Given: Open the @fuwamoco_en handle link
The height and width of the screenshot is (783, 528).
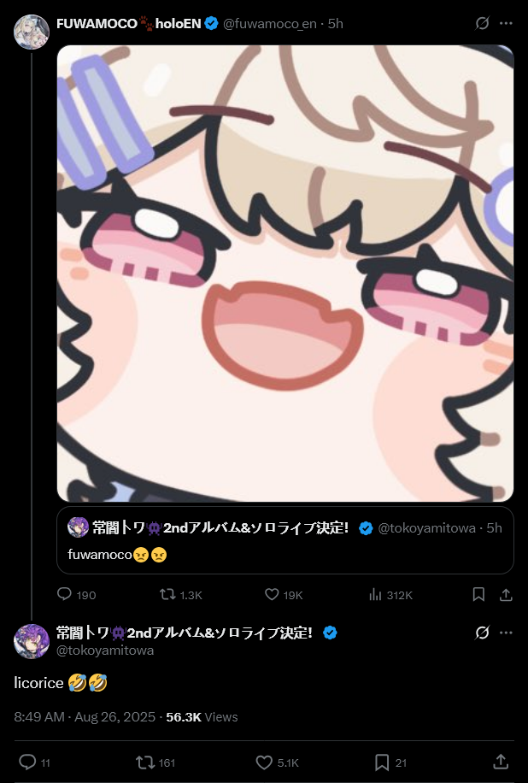Looking at the screenshot, I should click(269, 23).
